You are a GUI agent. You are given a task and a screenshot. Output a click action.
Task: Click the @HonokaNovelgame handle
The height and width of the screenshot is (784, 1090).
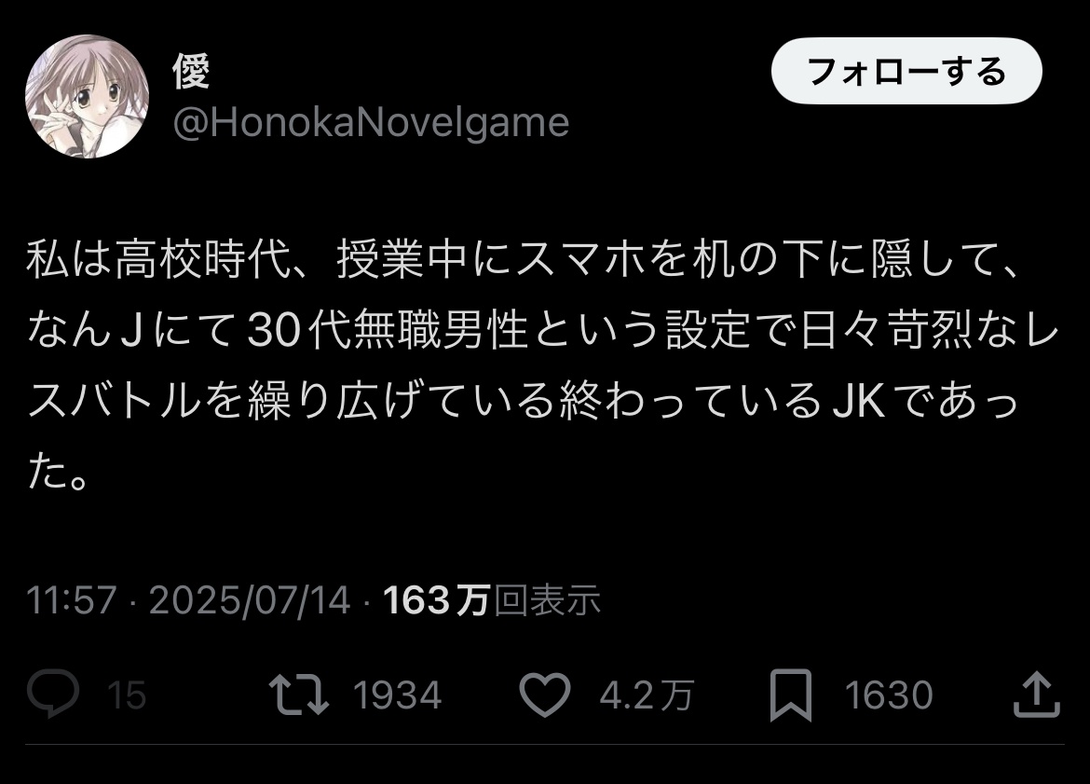pyautogui.click(x=371, y=123)
